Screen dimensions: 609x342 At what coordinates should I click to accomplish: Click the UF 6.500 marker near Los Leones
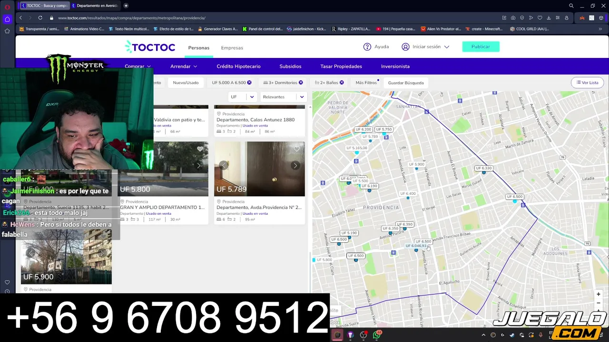pyautogui.click(x=514, y=197)
